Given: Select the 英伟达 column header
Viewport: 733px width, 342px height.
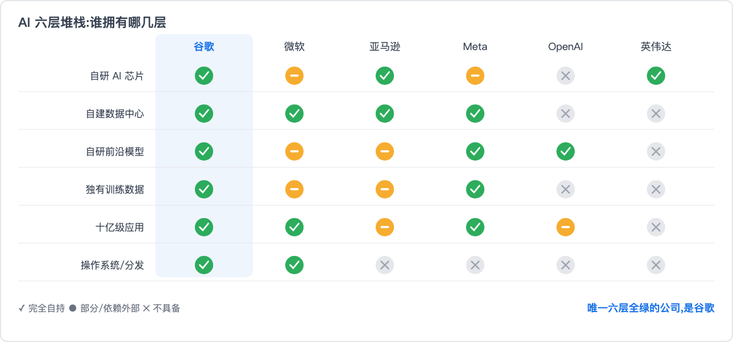Looking at the screenshot, I should 656,46.
